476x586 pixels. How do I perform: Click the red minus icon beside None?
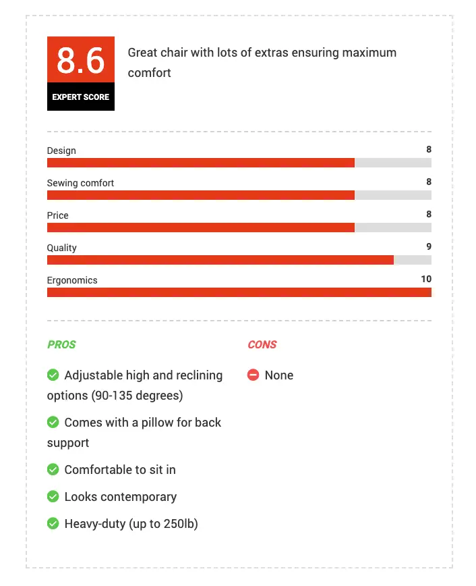click(x=253, y=375)
